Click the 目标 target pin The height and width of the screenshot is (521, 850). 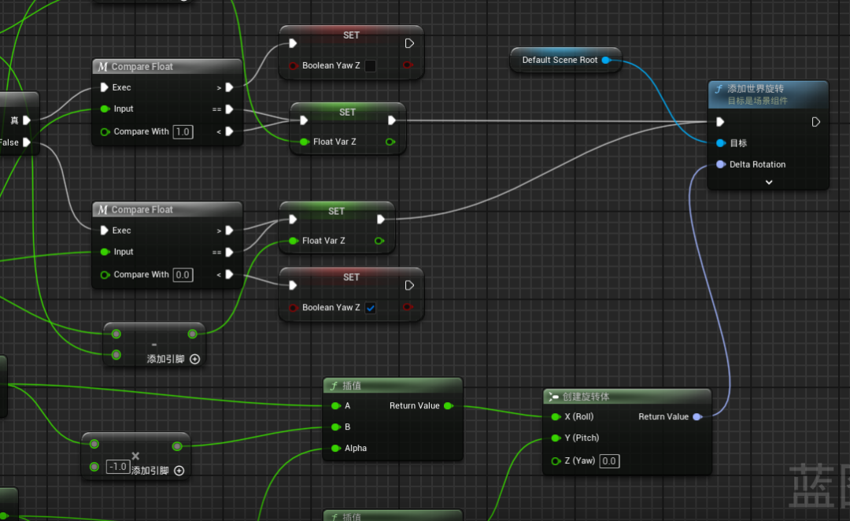[x=720, y=143]
